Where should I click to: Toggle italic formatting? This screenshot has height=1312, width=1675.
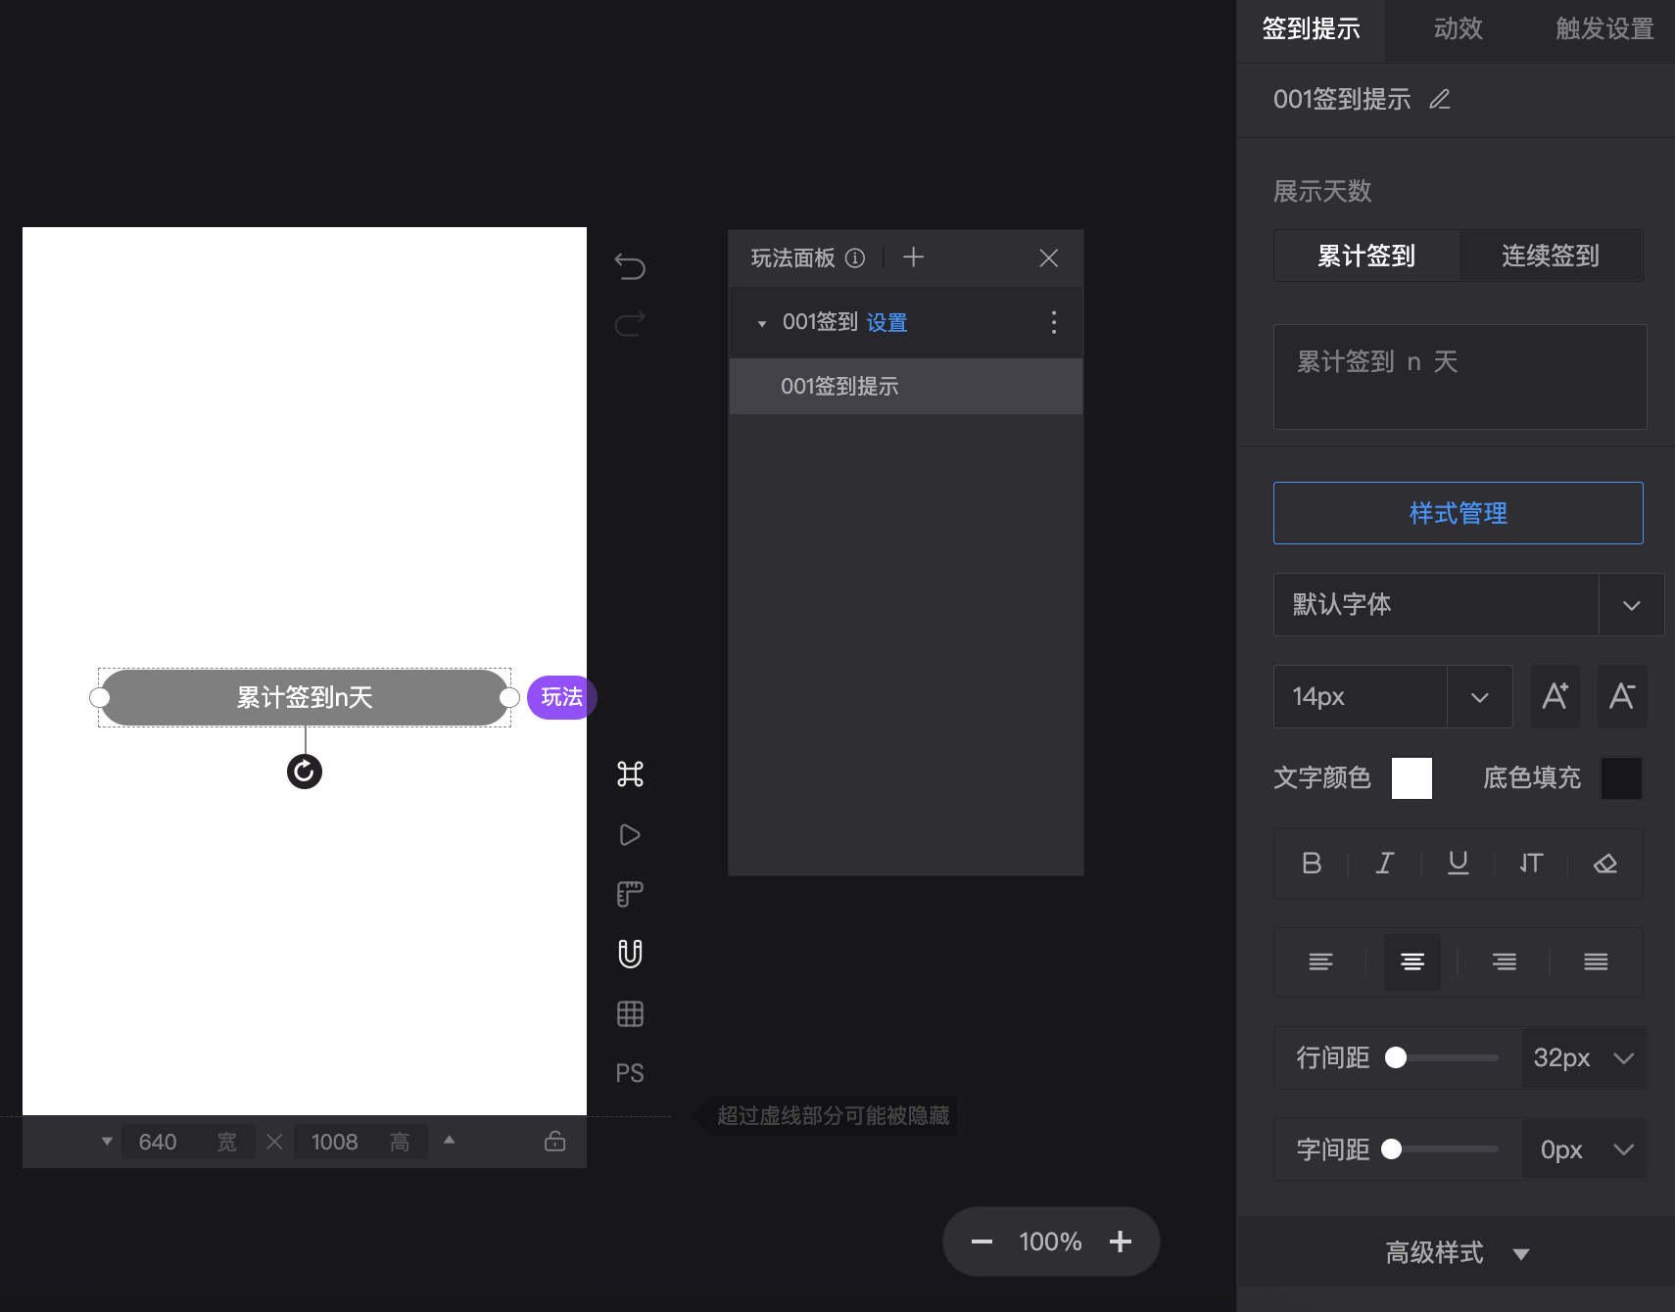[1384, 863]
